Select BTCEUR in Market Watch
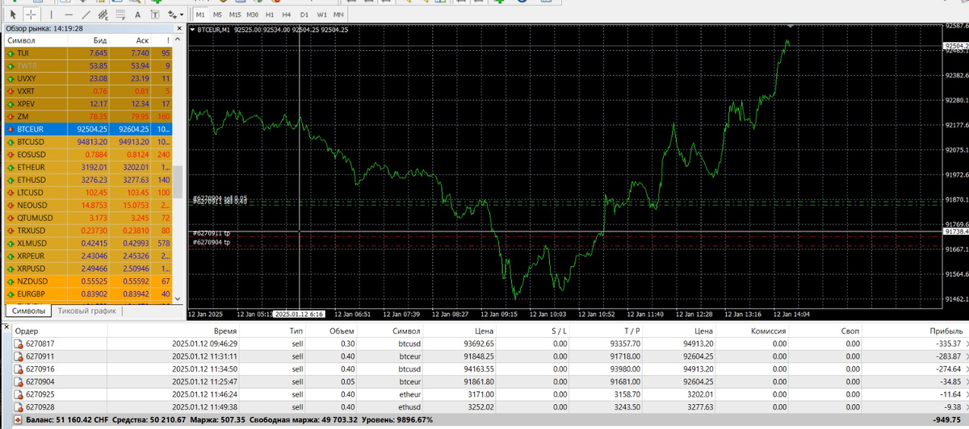This screenshot has height=429, width=969. point(87,128)
